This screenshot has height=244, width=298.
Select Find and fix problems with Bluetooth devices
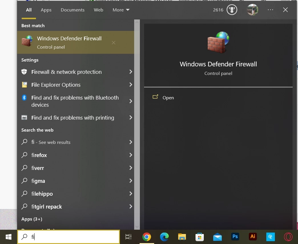click(76, 101)
